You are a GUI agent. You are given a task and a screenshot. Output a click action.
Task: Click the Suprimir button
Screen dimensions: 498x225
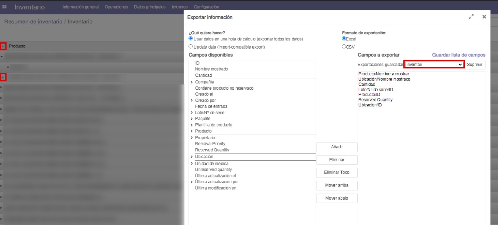click(474, 65)
